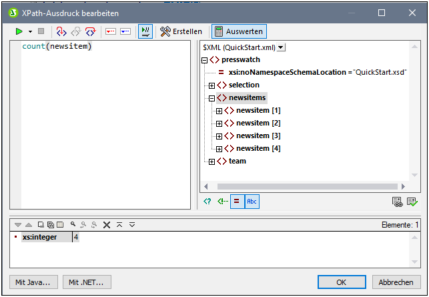Screen dimensions: 429x297
Task: Switch to Auswerten evaluator mode
Action: (239, 31)
